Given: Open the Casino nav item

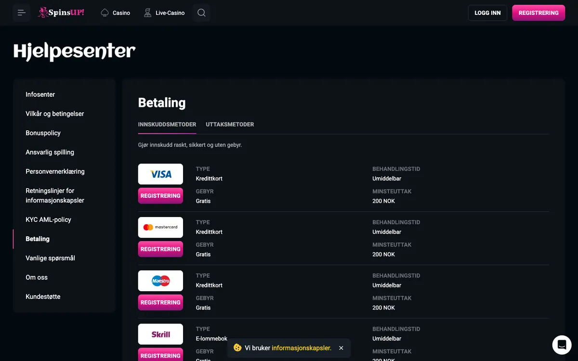Looking at the screenshot, I should (115, 13).
